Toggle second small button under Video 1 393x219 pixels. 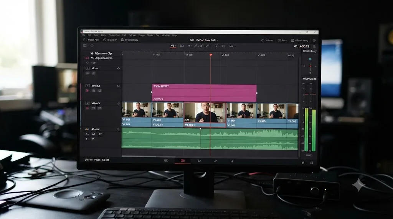pyautogui.click(x=94, y=73)
